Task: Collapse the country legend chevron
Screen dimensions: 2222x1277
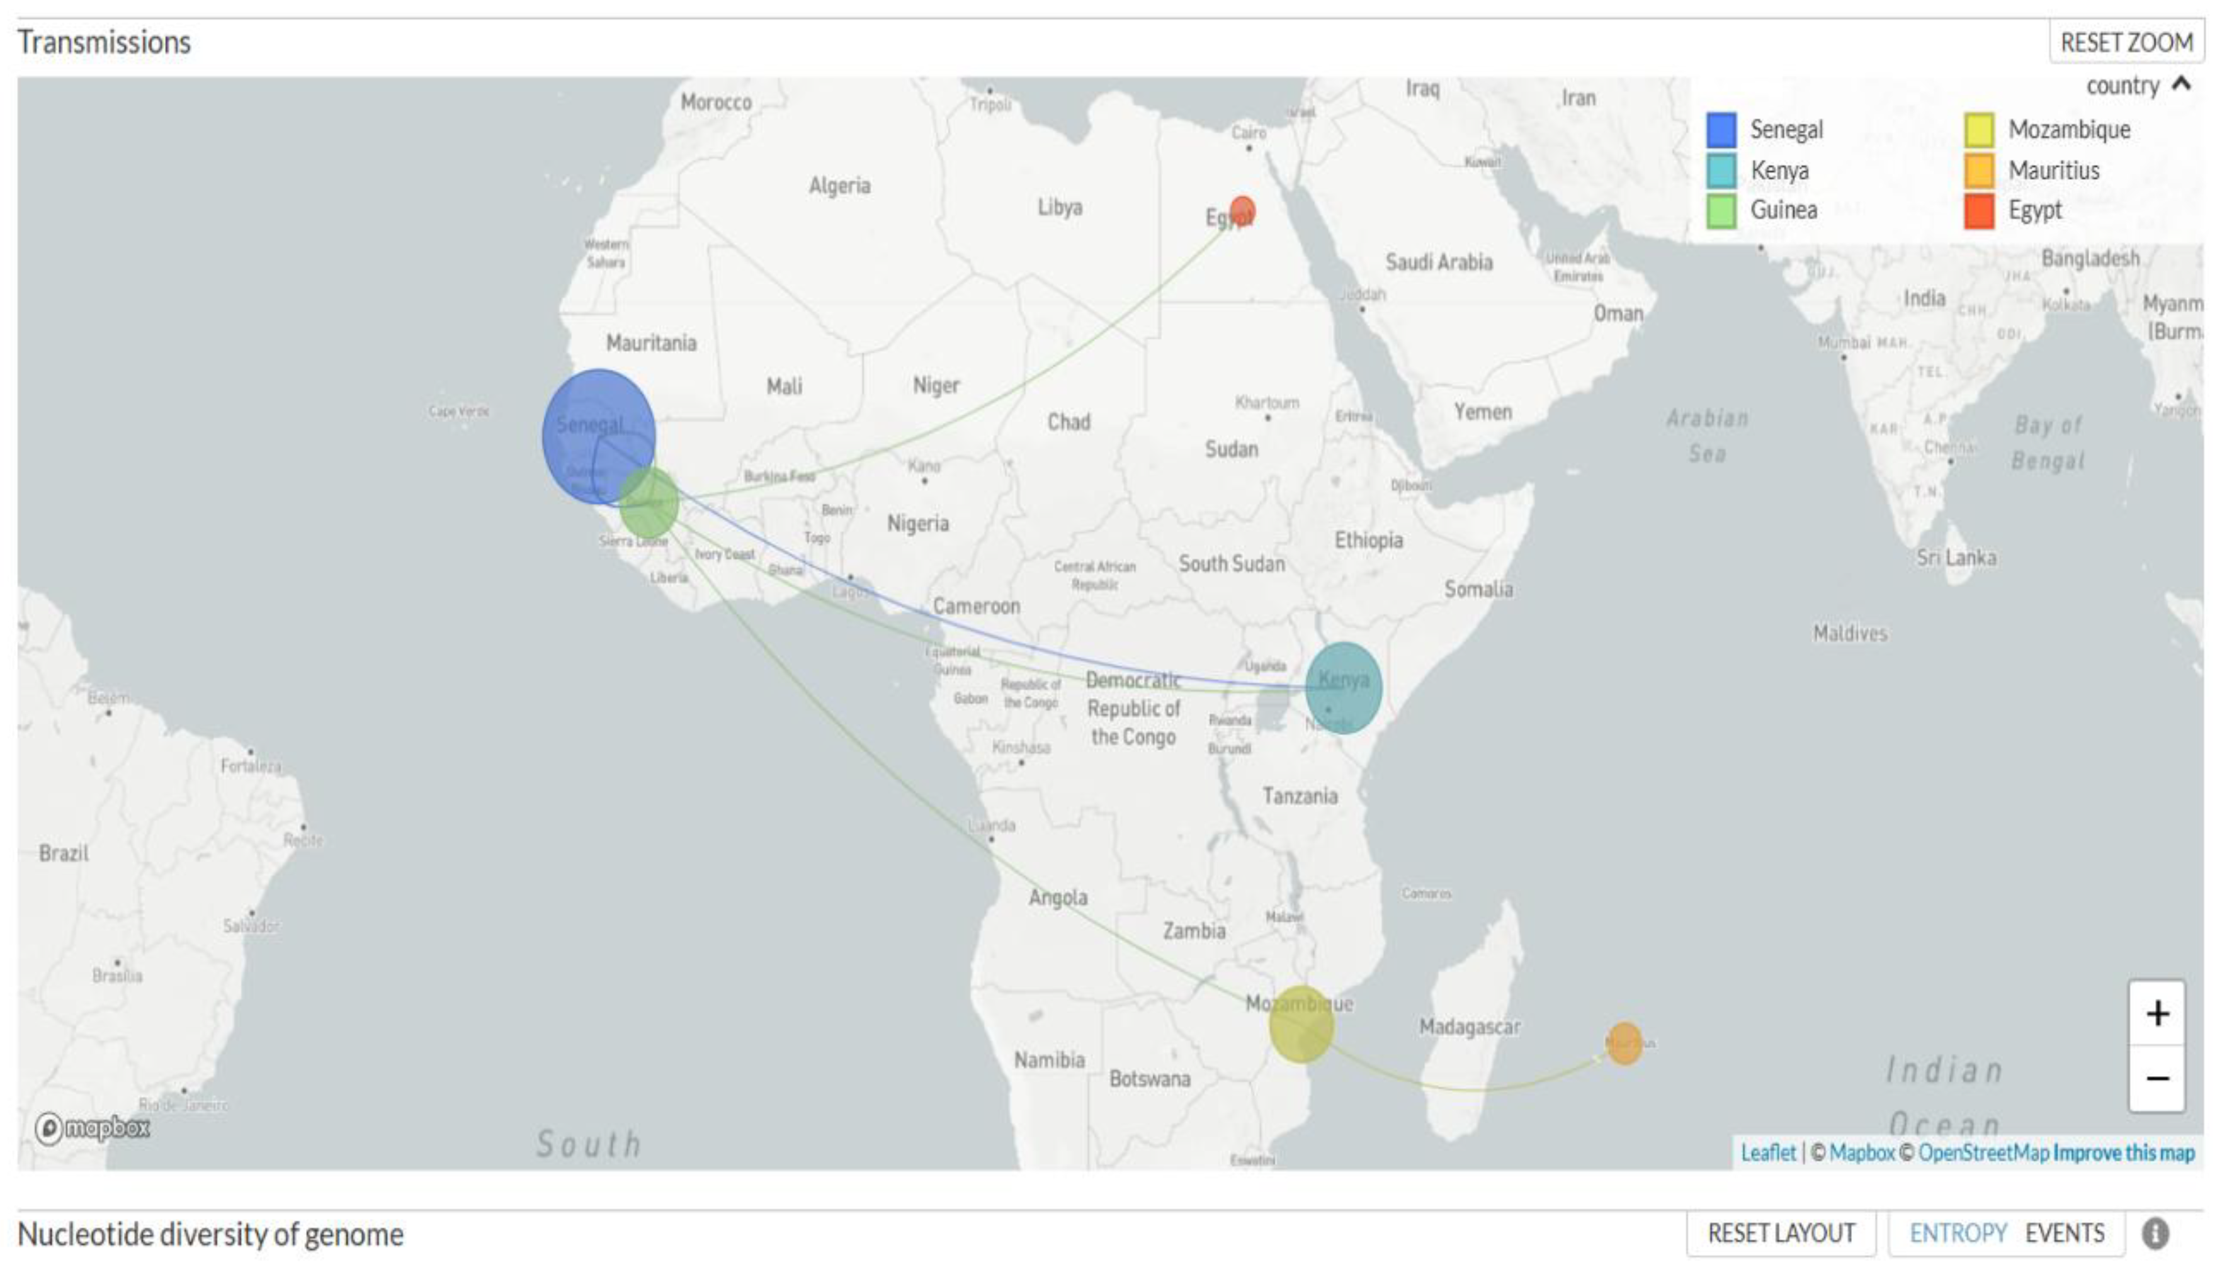Action: pyautogui.click(x=2182, y=84)
